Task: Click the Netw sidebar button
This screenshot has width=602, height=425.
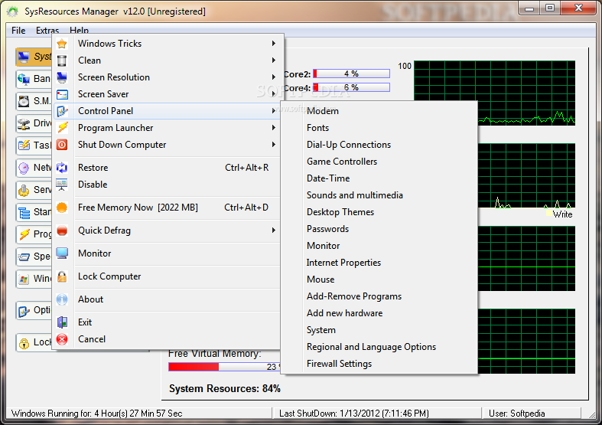Action: point(34,168)
